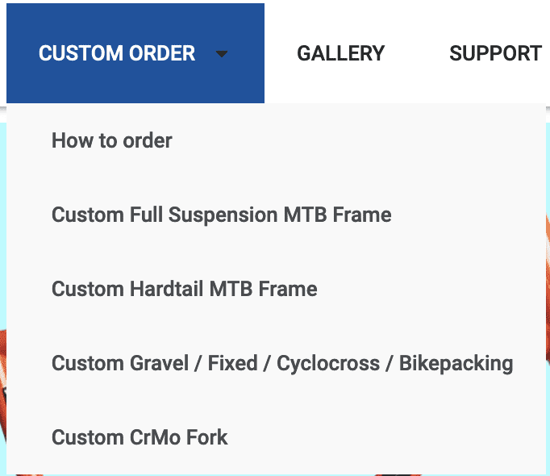Select Custom Hardtail MTB Frame entry
Viewport: 550px width, 476px height.
pyautogui.click(x=184, y=290)
